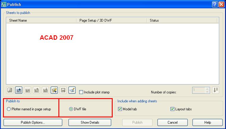
Task: Open Plot Stamp Settings brush icon
Action: pyautogui.click(x=72, y=90)
